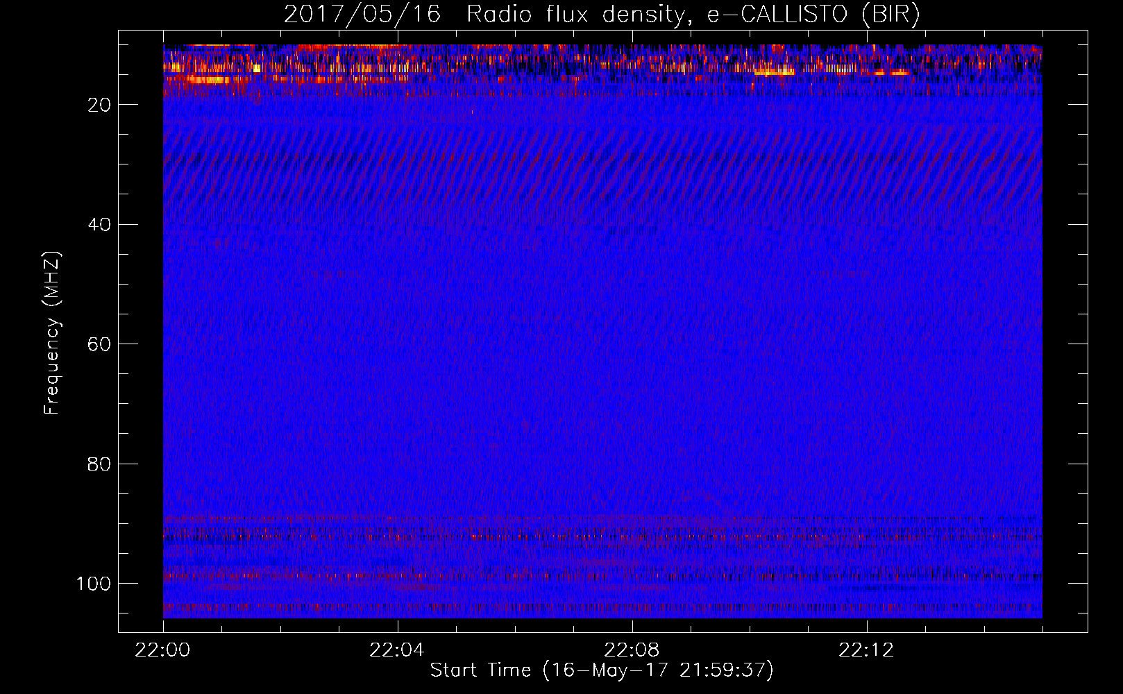Click the plot title with date 2017/05/16
Screen dimensions: 1123x694
pyautogui.click(x=602, y=15)
